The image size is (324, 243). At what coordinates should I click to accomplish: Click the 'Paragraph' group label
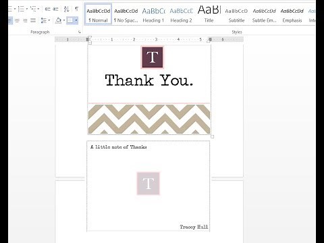pos(40,32)
